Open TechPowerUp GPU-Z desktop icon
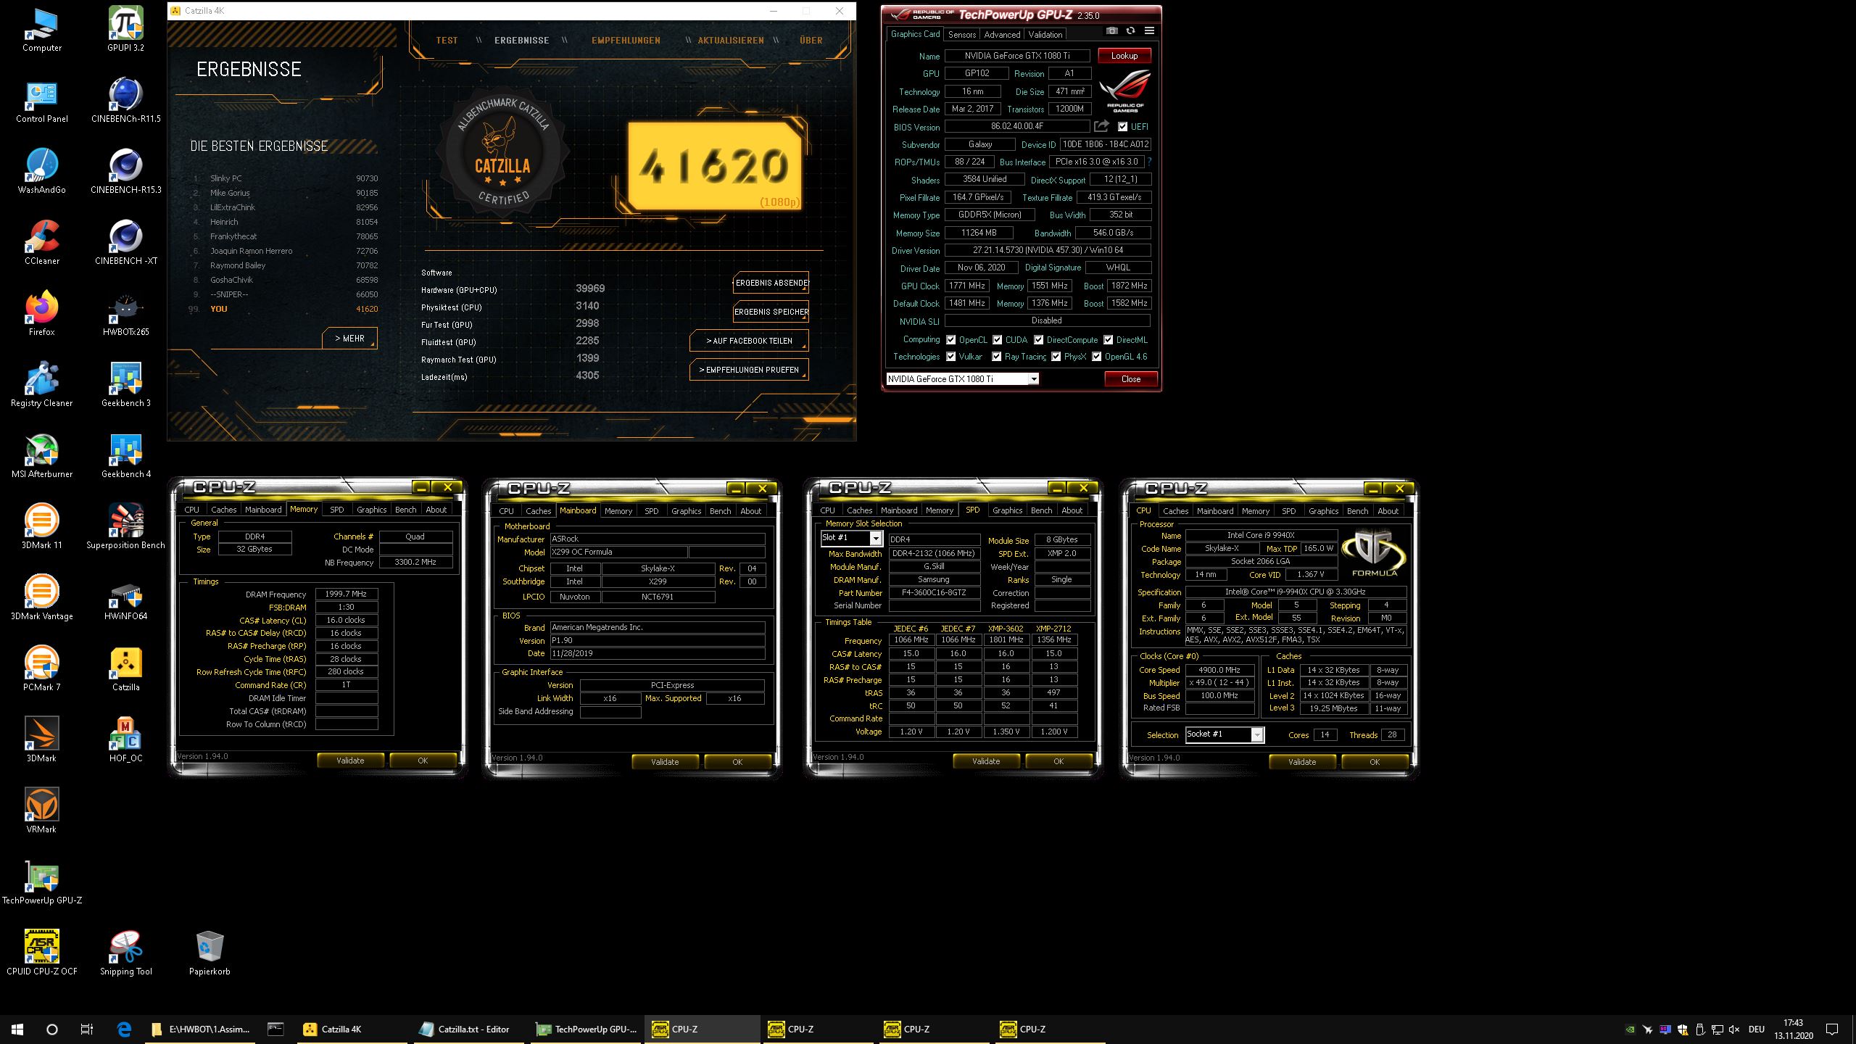Viewport: 1856px width, 1044px height. coord(42,882)
